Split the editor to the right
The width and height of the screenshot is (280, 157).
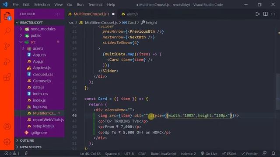click(266, 14)
